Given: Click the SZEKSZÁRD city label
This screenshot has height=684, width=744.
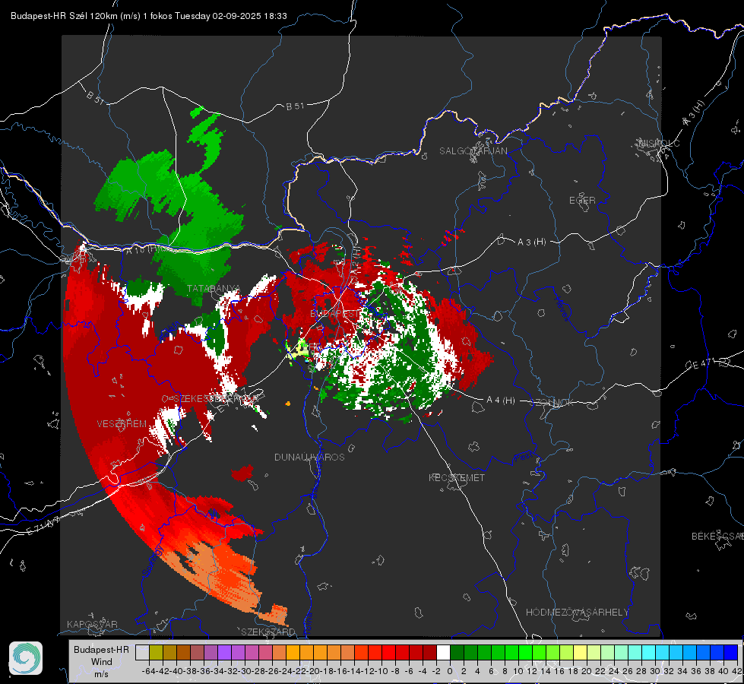Looking at the screenshot, I should click(x=268, y=632).
